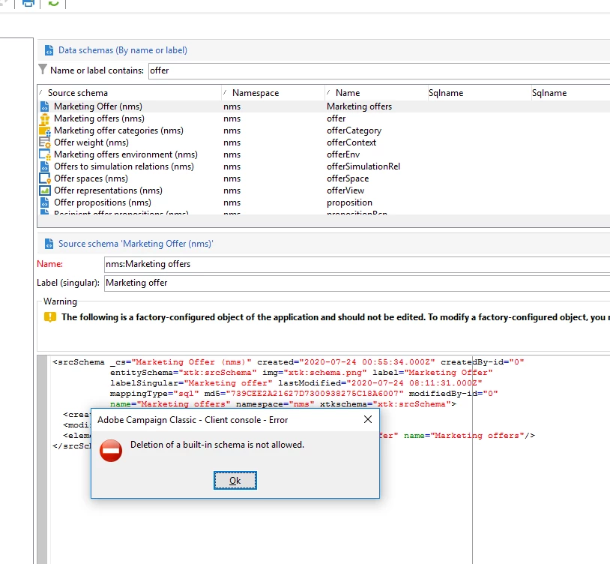Click the Offer representations (nms) row icon

pos(45,190)
